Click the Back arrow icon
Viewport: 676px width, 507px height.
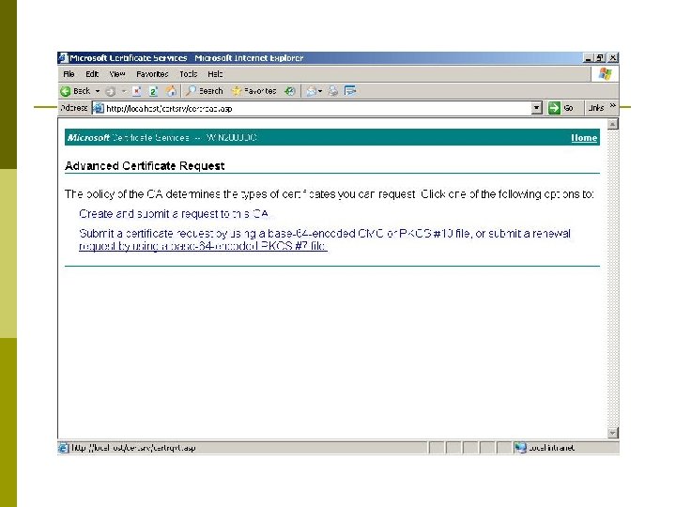(66, 91)
